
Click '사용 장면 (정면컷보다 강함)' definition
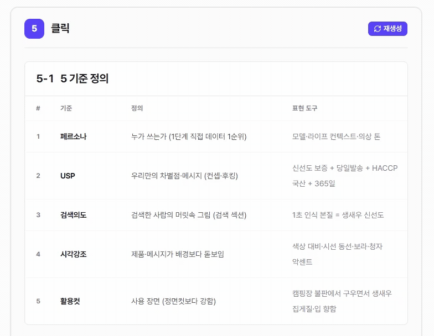click(173, 301)
